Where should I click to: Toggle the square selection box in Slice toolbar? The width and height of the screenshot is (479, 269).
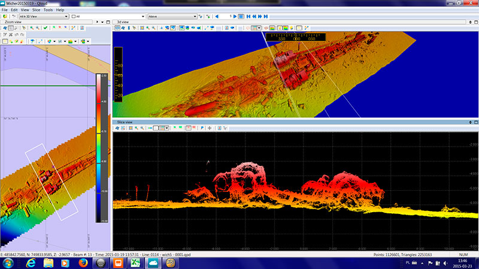pyautogui.click(x=157, y=128)
